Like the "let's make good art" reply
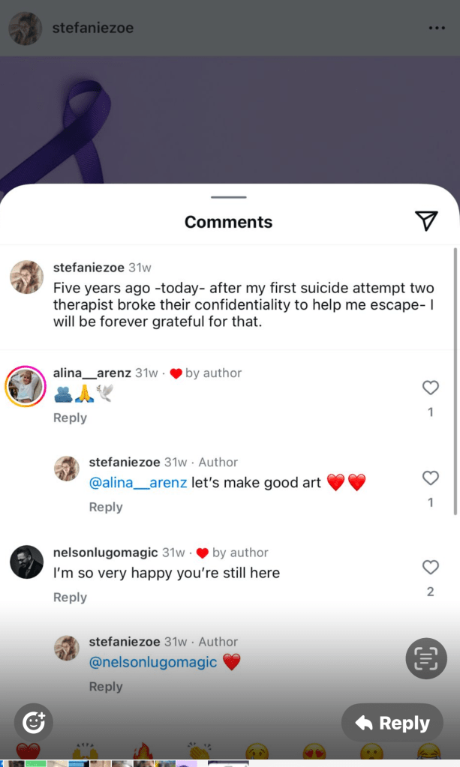Screen dimensions: 460x767 [430, 478]
